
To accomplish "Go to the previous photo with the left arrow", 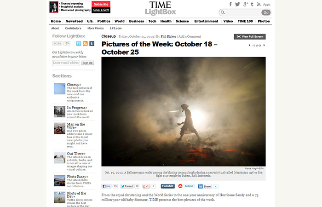I will 249,46.
